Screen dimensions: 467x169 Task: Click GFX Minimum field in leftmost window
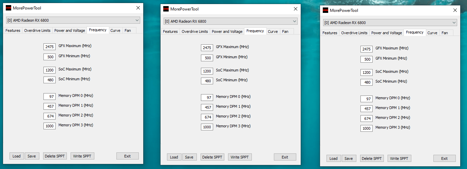[x=50, y=57]
